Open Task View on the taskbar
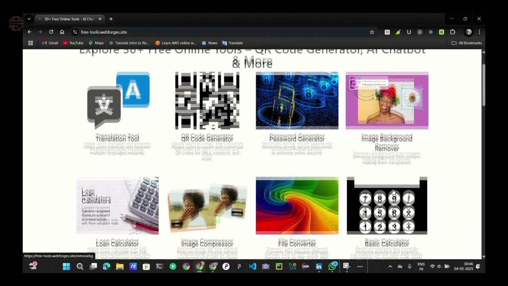 (x=93, y=267)
